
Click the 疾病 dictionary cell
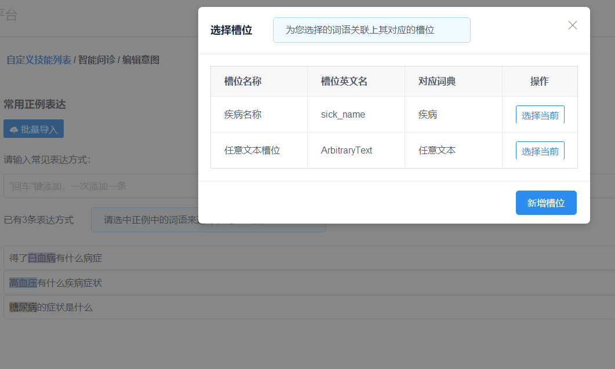coord(428,114)
